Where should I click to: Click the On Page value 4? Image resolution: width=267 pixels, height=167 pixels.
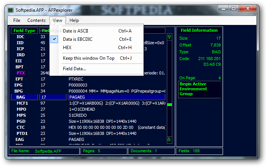click(x=220, y=78)
